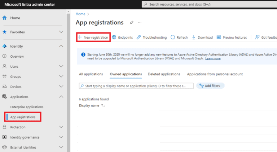Click the Display name column header
277x152 pixels.
89,105
